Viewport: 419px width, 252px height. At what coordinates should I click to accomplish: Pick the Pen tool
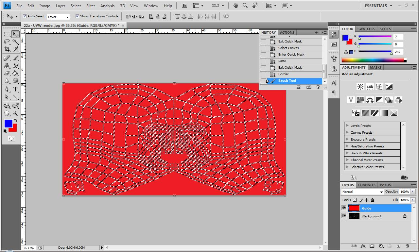tap(7, 90)
